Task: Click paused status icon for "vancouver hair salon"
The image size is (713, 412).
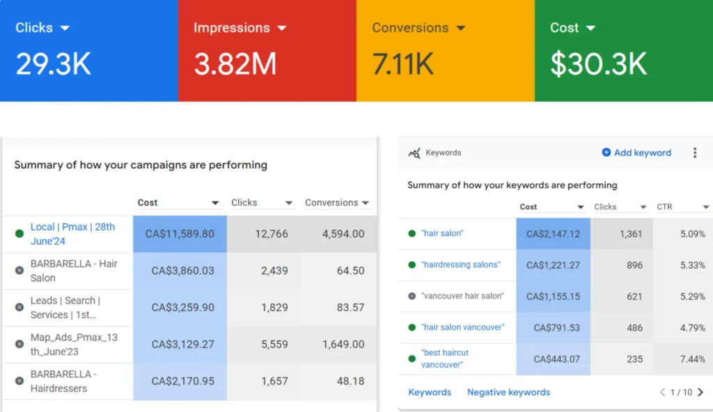Action: pos(412,296)
